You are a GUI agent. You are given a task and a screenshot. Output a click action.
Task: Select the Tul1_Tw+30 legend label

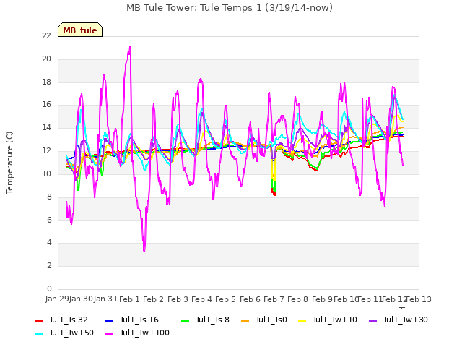[406, 320]
